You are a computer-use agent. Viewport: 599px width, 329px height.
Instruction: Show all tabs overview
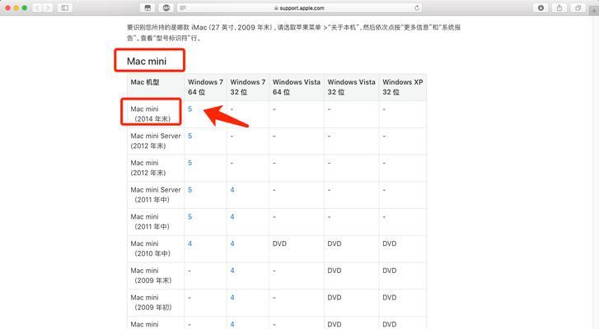578,7
